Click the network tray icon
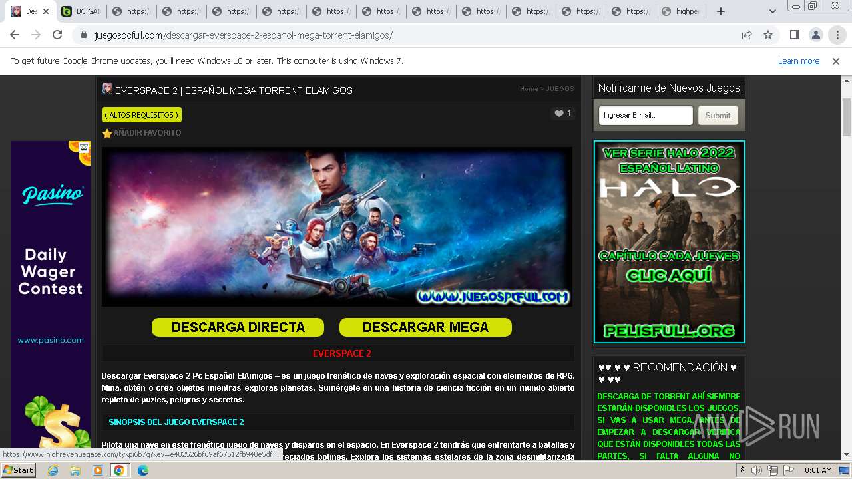Image resolution: width=852 pixels, height=479 pixels. pos(773,470)
